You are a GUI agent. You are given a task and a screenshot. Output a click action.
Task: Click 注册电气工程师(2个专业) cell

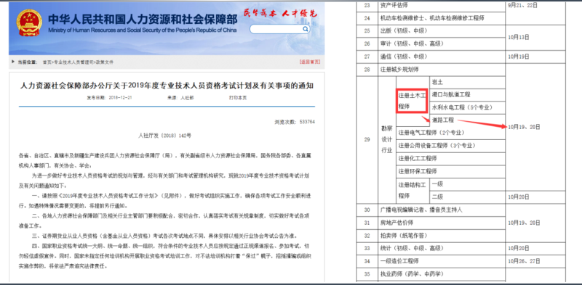(451, 133)
